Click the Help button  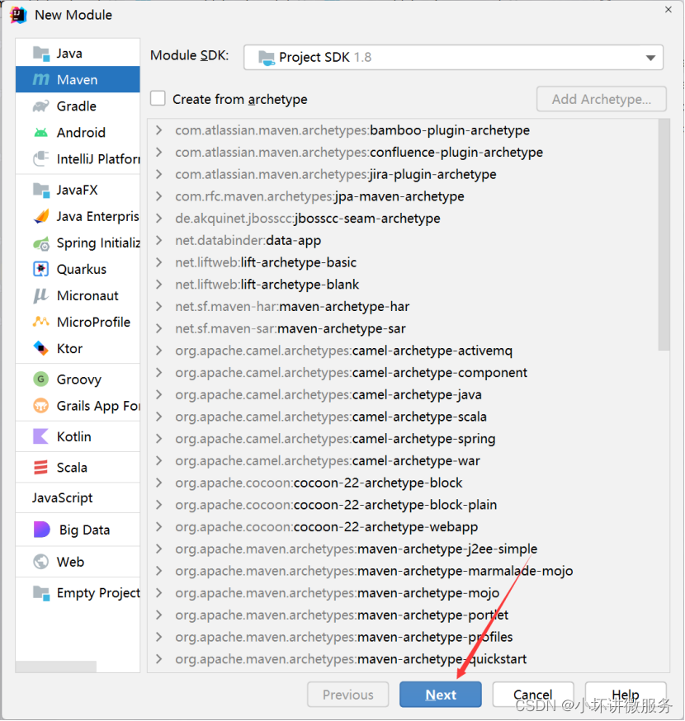click(x=626, y=695)
